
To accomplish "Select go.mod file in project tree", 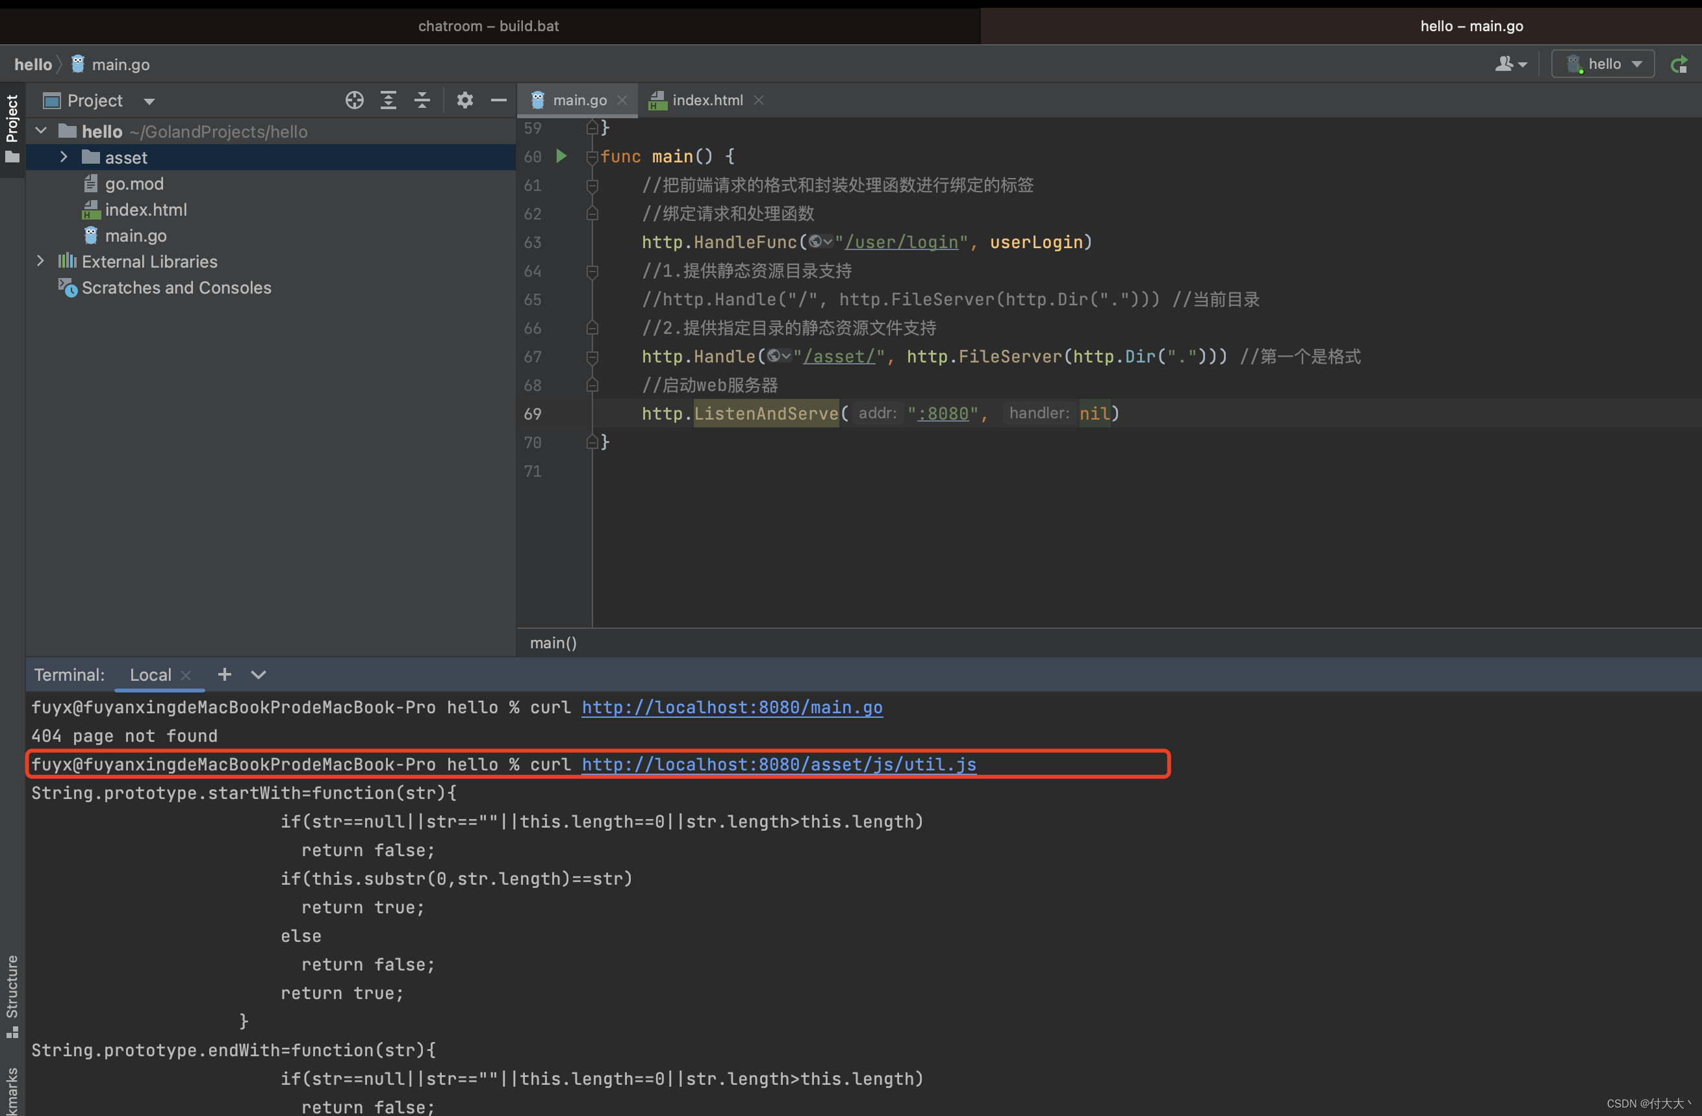I will tap(134, 184).
